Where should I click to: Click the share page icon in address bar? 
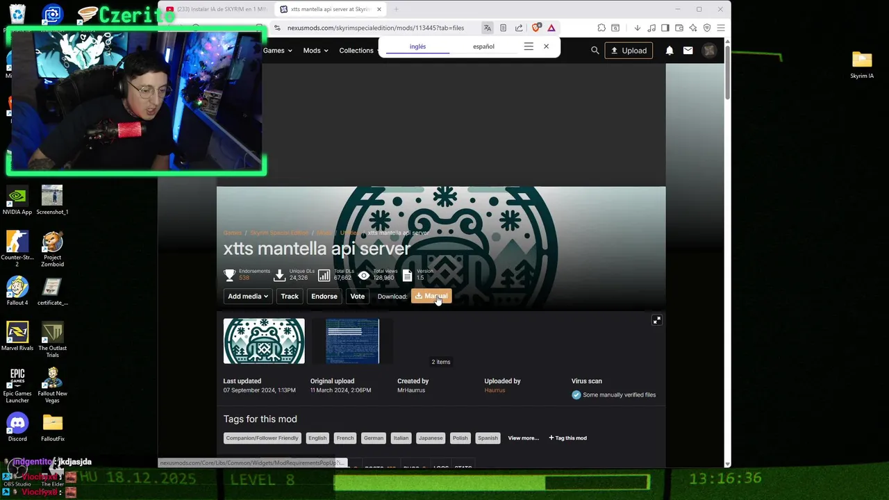[x=519, y=28]
